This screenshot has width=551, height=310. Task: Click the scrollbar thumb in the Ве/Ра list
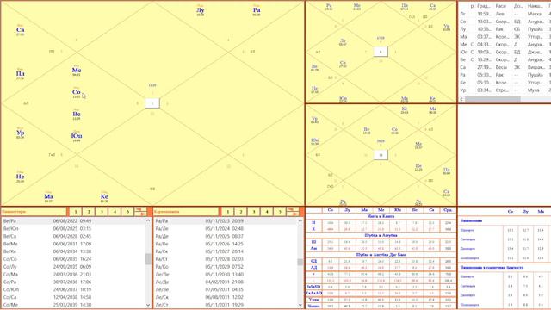[x=148, y=259]
